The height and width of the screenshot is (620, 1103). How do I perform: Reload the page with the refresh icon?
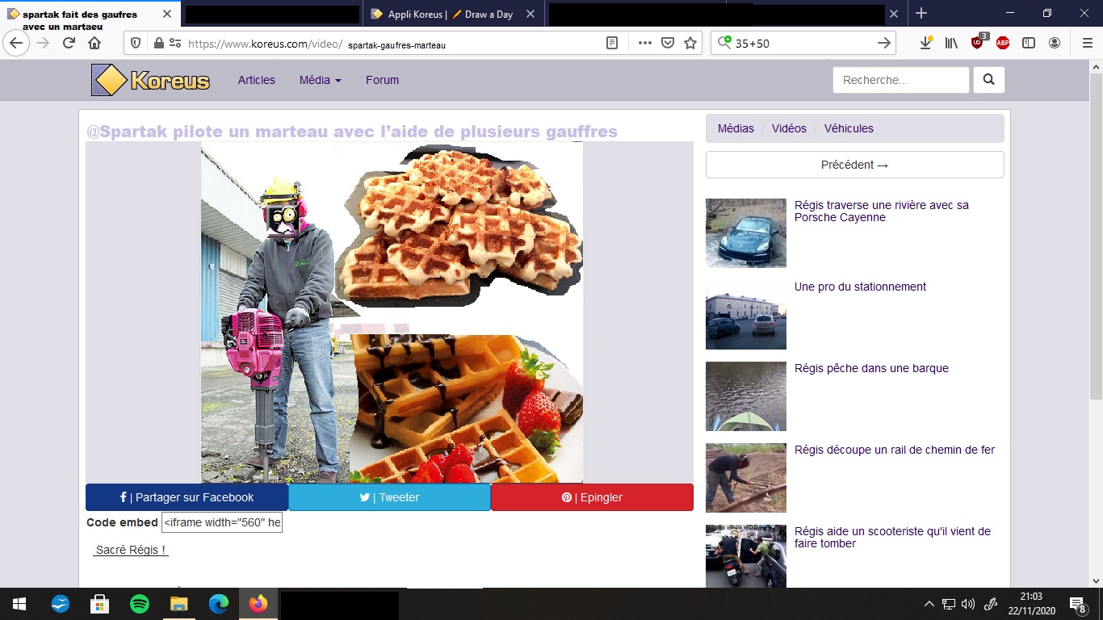tap(69, 44)
